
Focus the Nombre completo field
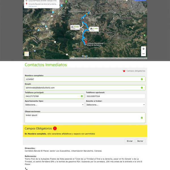click(x=85, y=79)
